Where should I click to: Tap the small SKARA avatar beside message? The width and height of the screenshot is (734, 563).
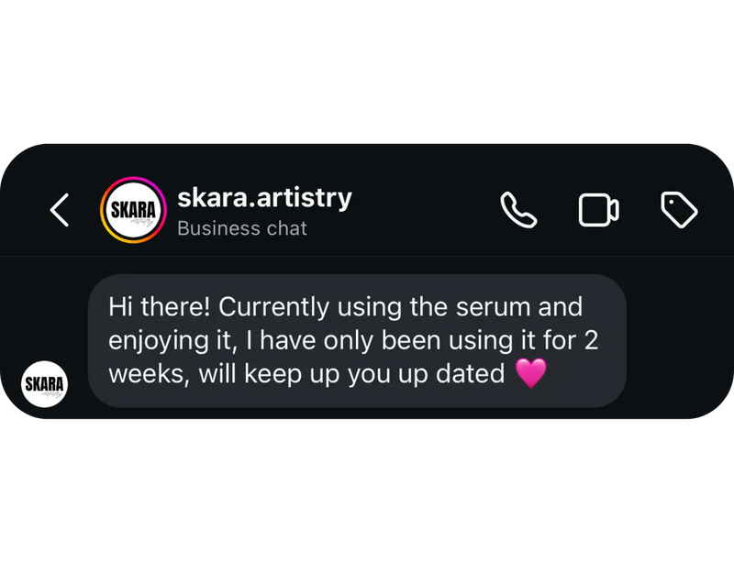pos(44,384)
